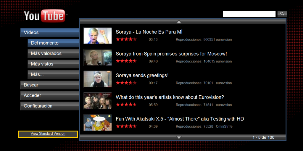Click star rating of Fun With Akatsuki video

(126, 126)
